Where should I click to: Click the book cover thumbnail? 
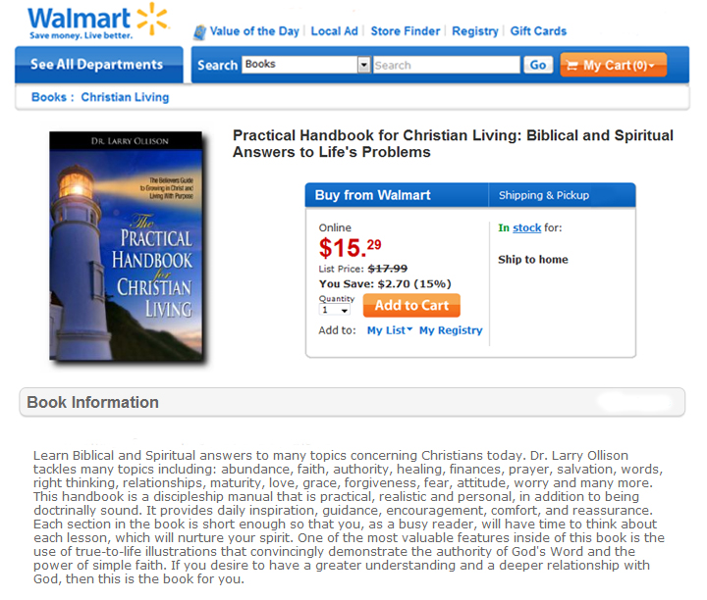pyautogui.click(x=127, y=246)
